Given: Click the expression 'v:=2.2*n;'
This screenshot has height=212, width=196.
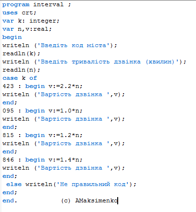Looking at the screenshot, I should click(65, 86).
